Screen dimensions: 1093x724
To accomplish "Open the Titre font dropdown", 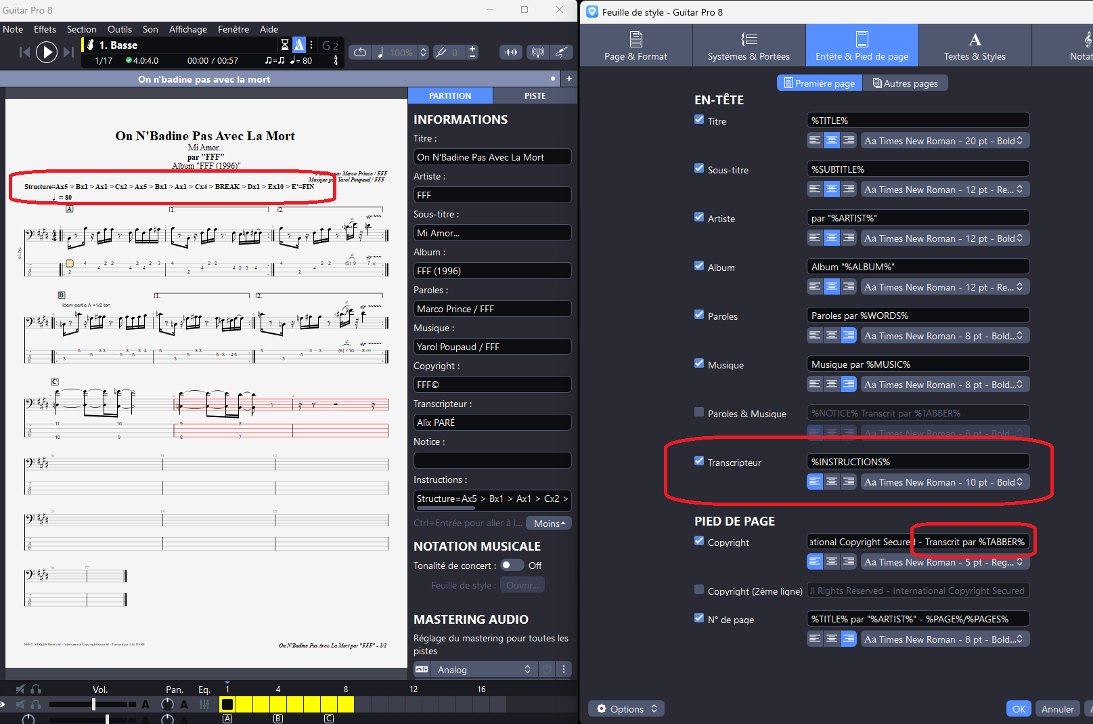I will [945, 140].
